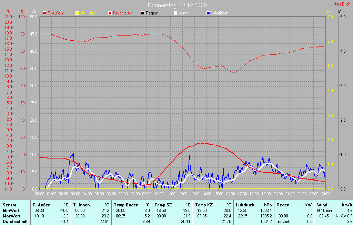
Task: Click the T. Außen minimum value -10.5
Action: [64, 210]
